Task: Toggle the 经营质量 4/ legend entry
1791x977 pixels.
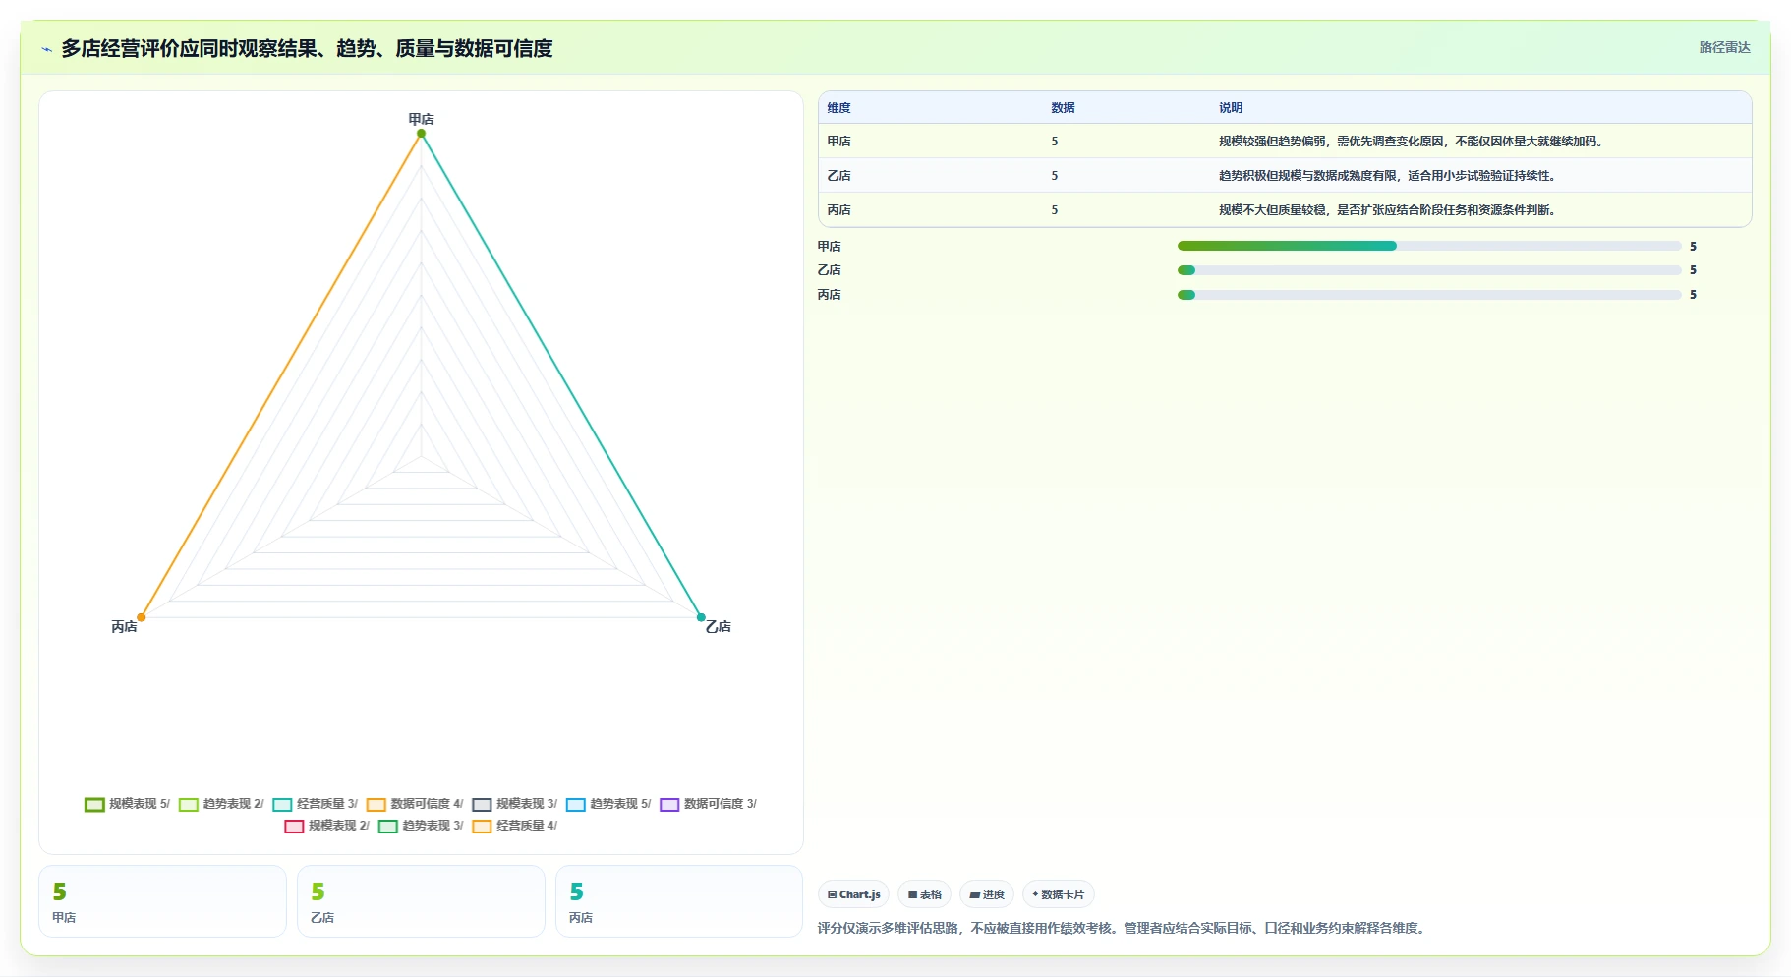Action: click(x=515, y=826)
